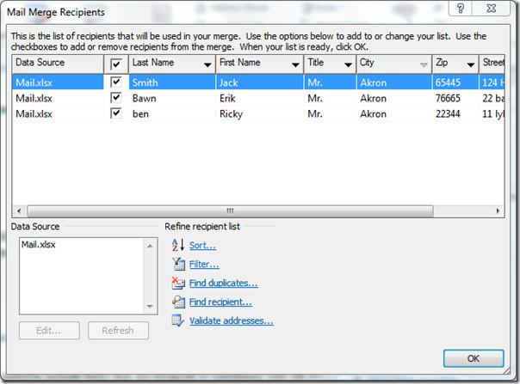Click the Data Source list scroll down arrow
520x384 pixels.
pos(150,306)
